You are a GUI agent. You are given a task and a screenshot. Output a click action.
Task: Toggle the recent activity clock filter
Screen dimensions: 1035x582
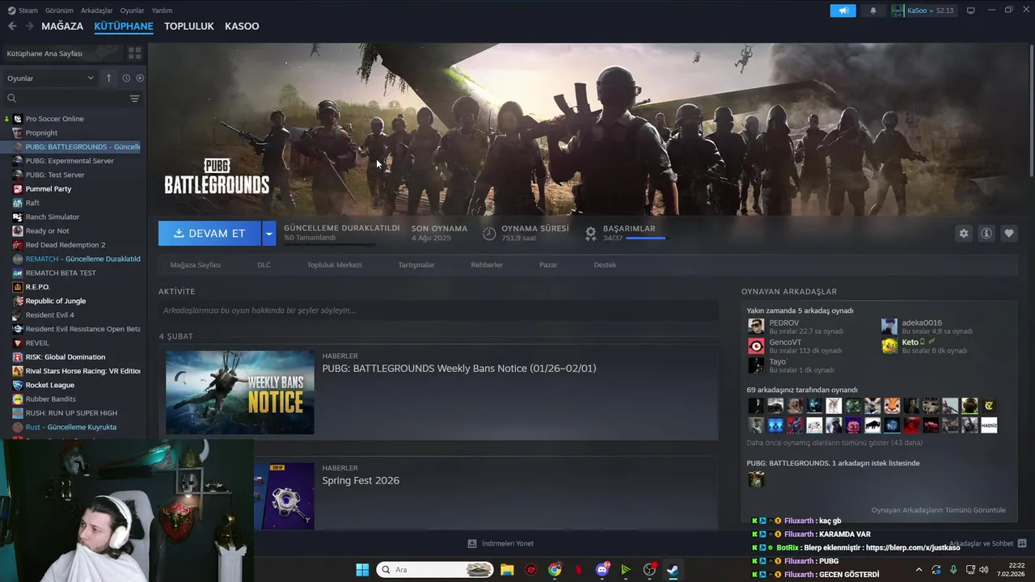pos(126,78)
